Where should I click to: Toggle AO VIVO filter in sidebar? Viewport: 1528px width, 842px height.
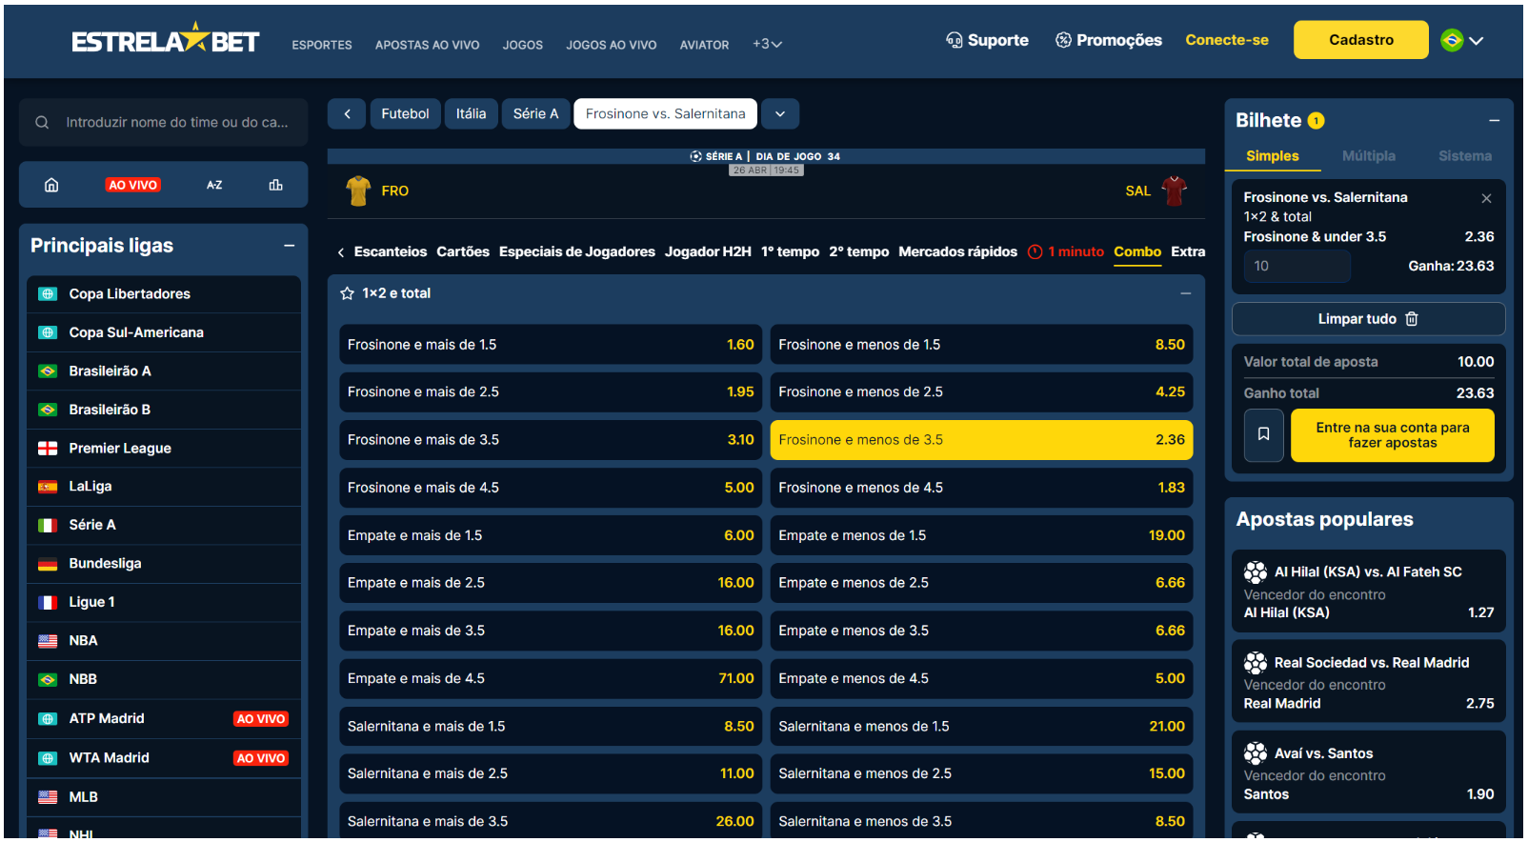point(132,185)
